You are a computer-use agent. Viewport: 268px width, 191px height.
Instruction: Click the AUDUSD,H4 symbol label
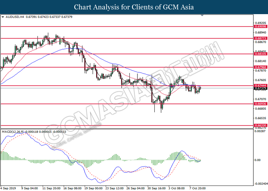15,17
